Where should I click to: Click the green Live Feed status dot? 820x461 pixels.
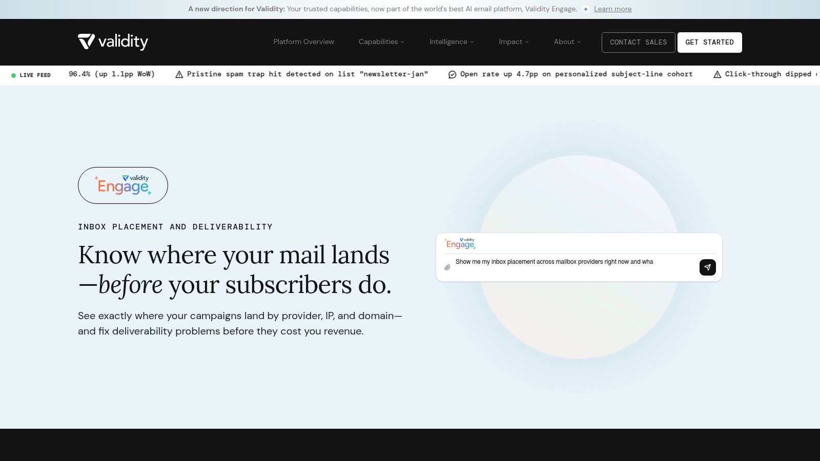(x=13, y=75)
